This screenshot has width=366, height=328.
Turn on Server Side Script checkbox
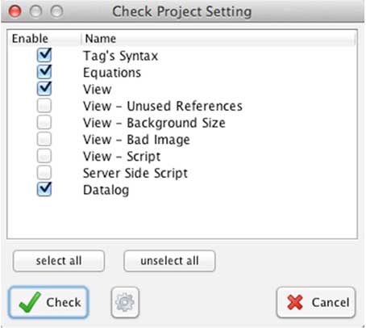click(x=44, y=173)
